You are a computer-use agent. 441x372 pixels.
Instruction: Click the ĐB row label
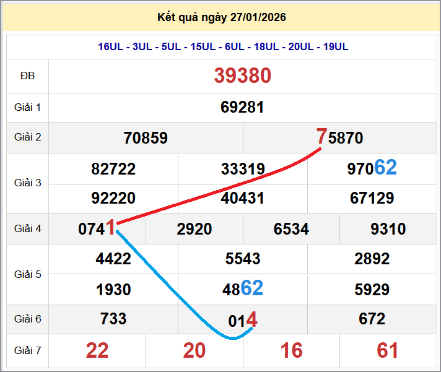point(27,76)
